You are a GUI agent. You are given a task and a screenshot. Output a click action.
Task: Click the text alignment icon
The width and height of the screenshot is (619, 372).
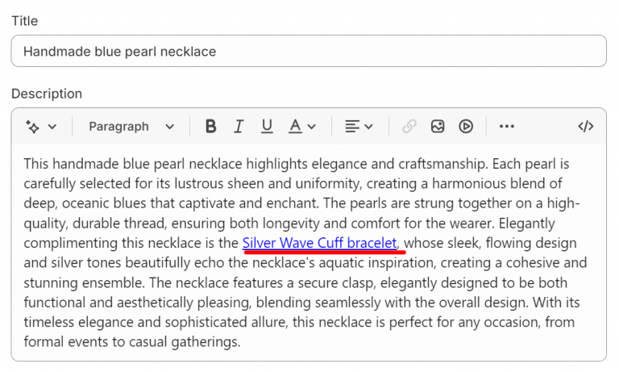pyautogui.click(x=352, y=127)
